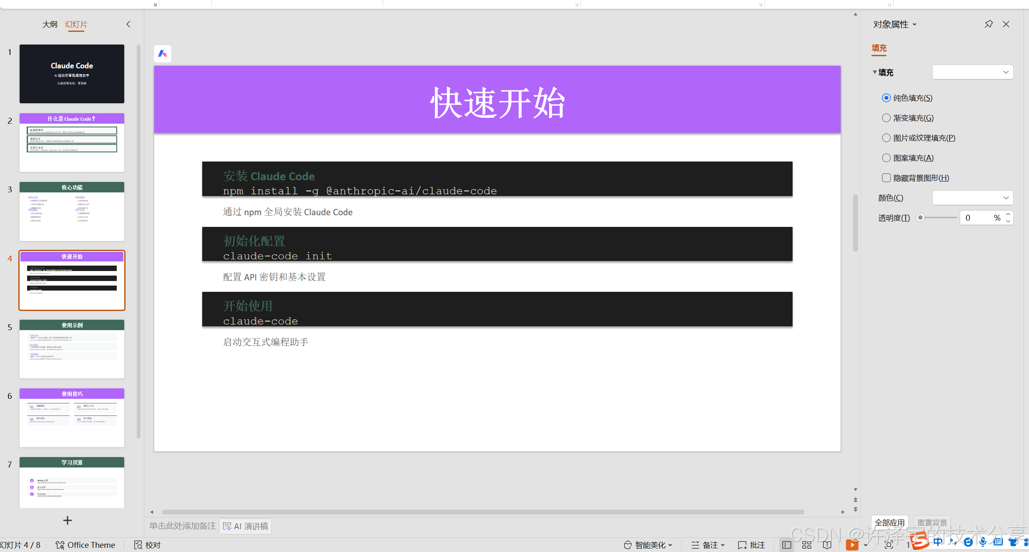1029x552 pixels.
Task: Open the 填充 preset dropdown
Action: (972, 72)
